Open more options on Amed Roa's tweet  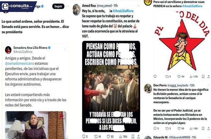coord(138,5)
